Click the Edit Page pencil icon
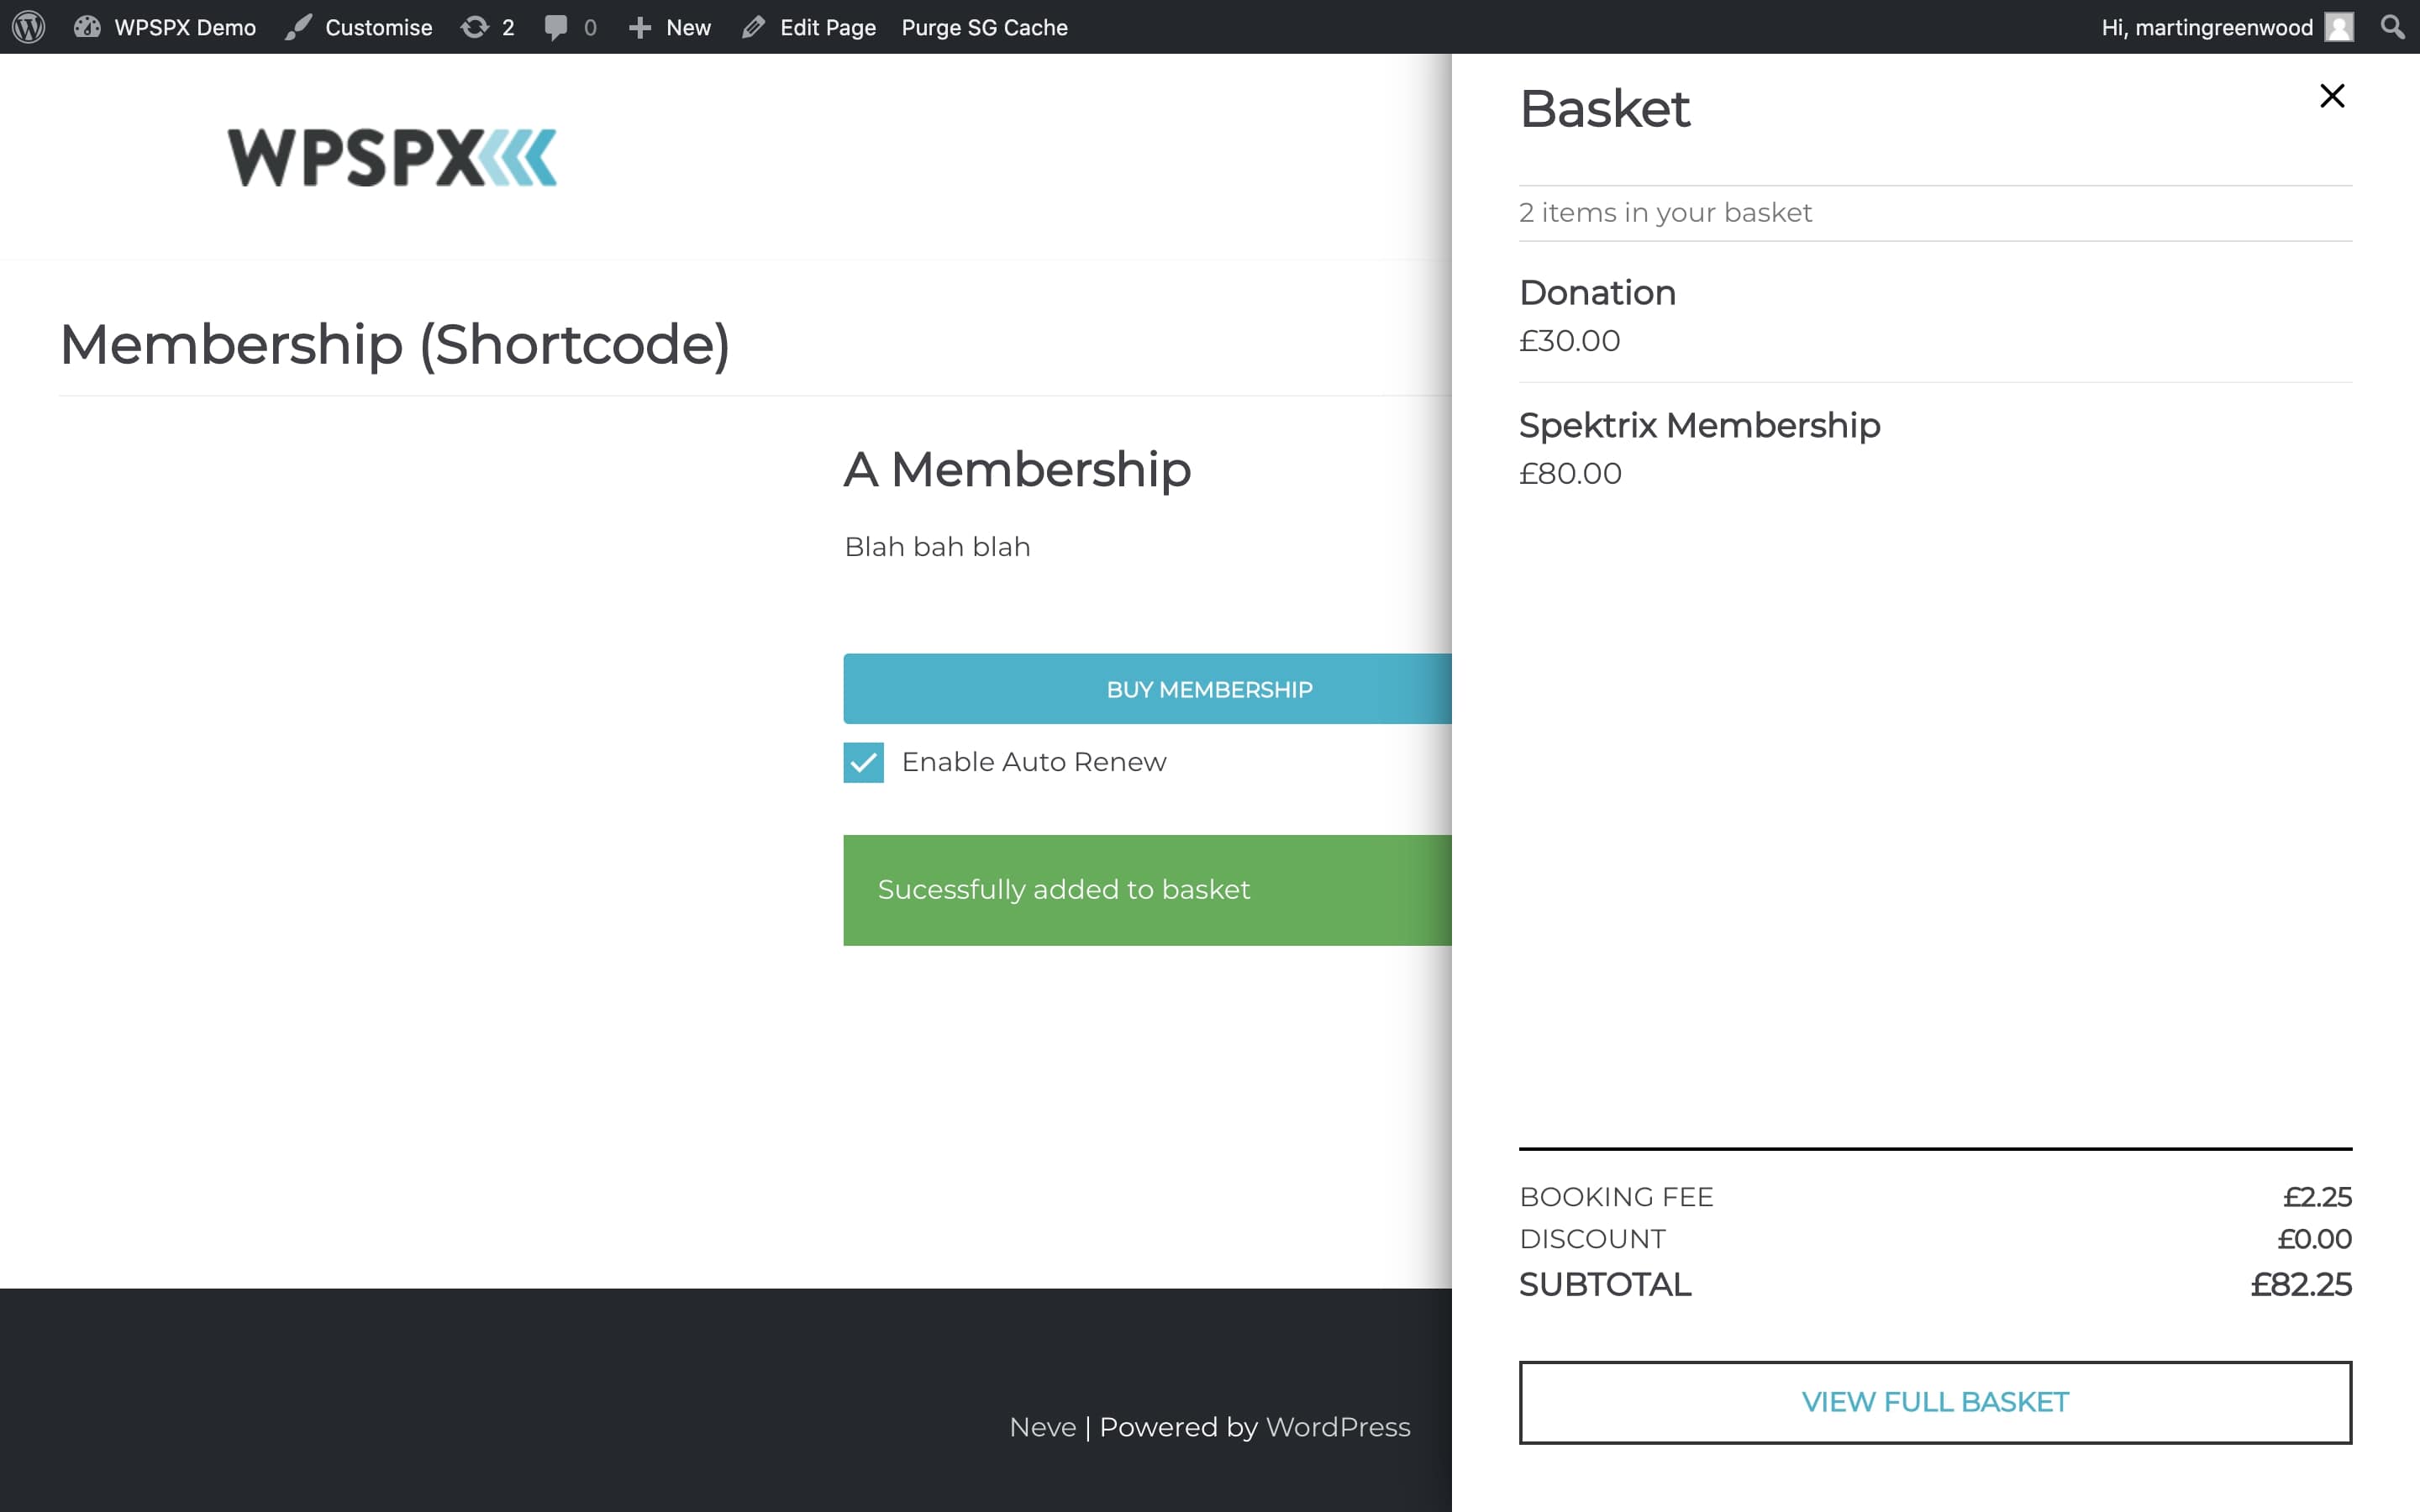Screen dimensions: 2420x1512 pyautogui.click(x=753, y=27)
